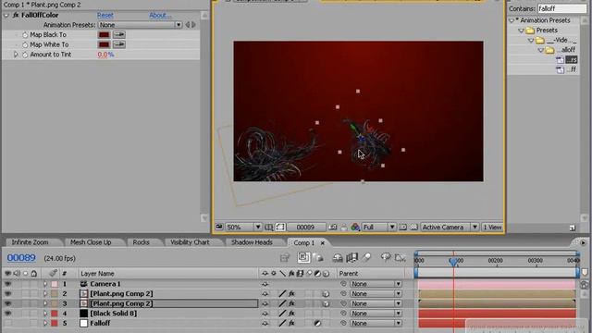This screenshot has height=333, width=592.
Task: Switch to the Shadow Heads tab
Action: 252,242
